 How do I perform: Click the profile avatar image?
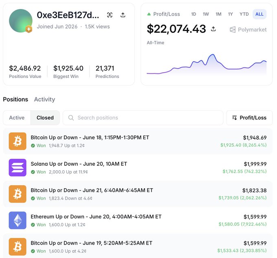(x=21, y=21)
